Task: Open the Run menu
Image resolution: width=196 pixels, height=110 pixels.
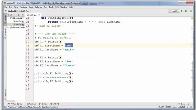Action: (x=46, y=7)
